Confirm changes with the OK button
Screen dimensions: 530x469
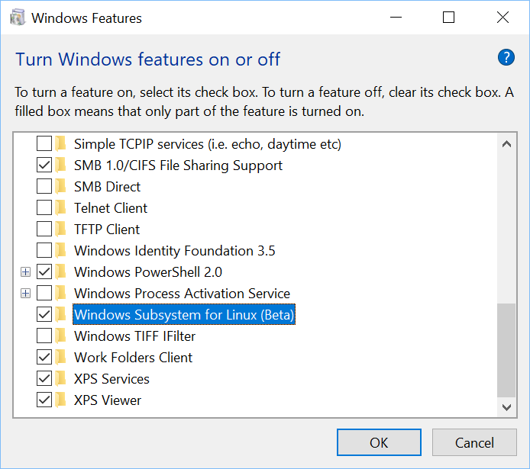pyautogui.click(x=379, y=442)
